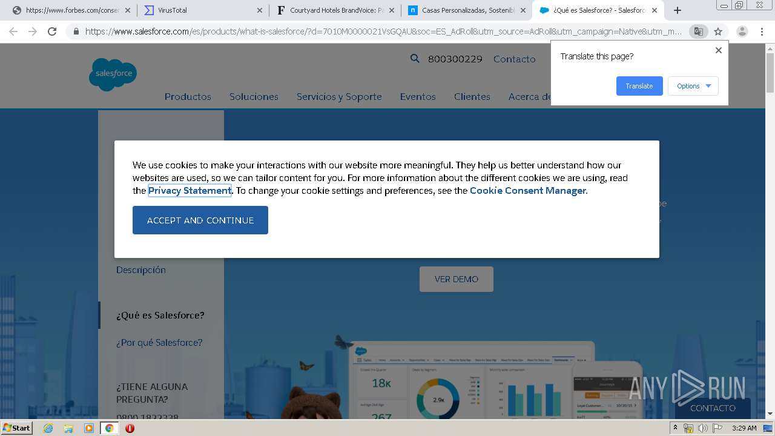This screenshot has height=436, width=775.
Task: Switch to the Courtyard Hotels BrandVoice tab
Action: [x=334, y=10]
